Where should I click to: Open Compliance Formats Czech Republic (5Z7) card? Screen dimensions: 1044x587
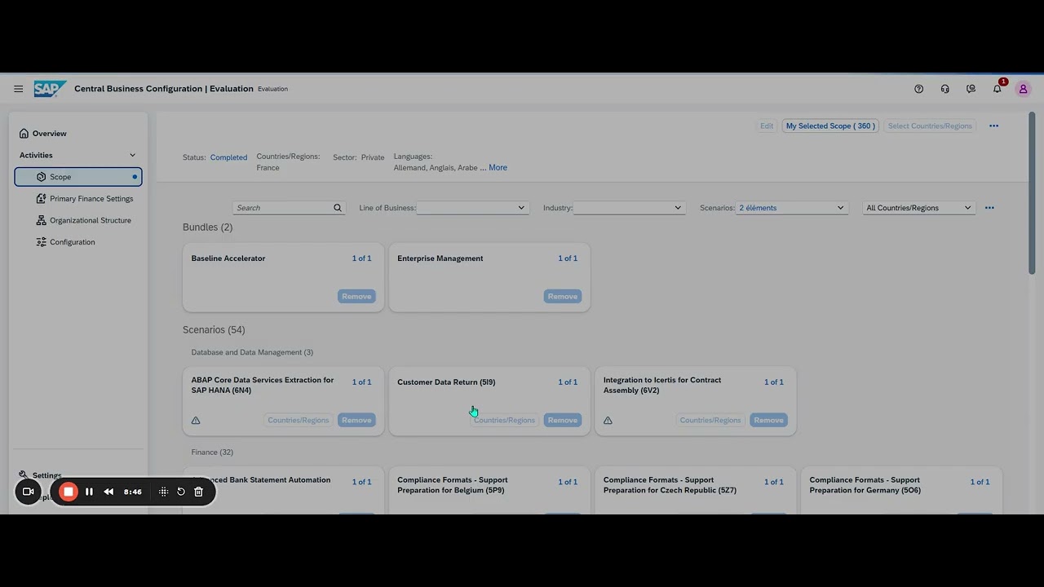click(670, 485)
